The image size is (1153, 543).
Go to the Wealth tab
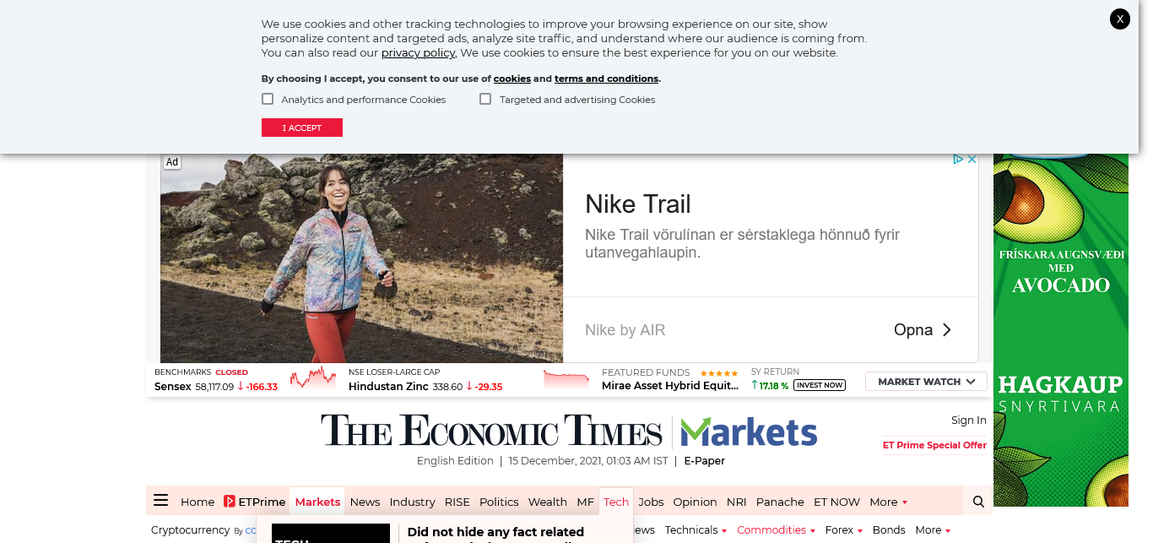coord(547,502)
